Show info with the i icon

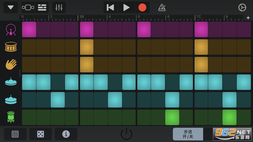click(66, 134)
